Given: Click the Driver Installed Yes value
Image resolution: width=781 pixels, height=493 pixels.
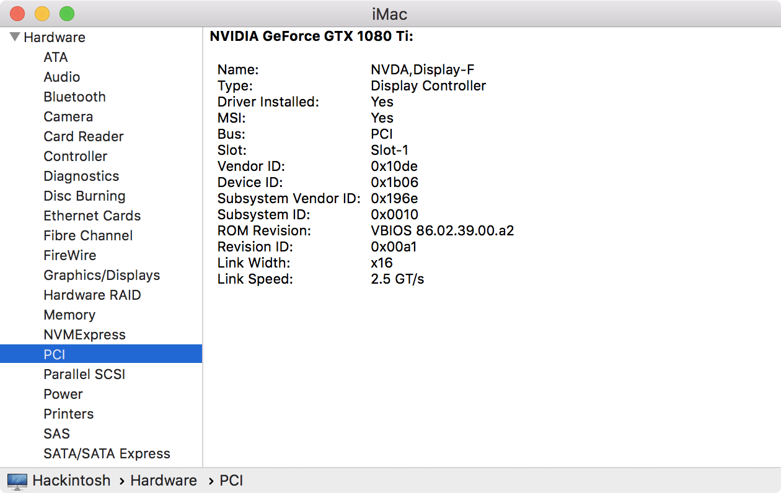Looking at the screenshot, I should [x=382, y=102].
